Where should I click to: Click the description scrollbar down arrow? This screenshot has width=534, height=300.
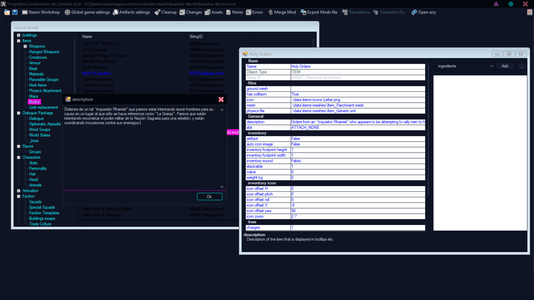(x=222, y=187)
